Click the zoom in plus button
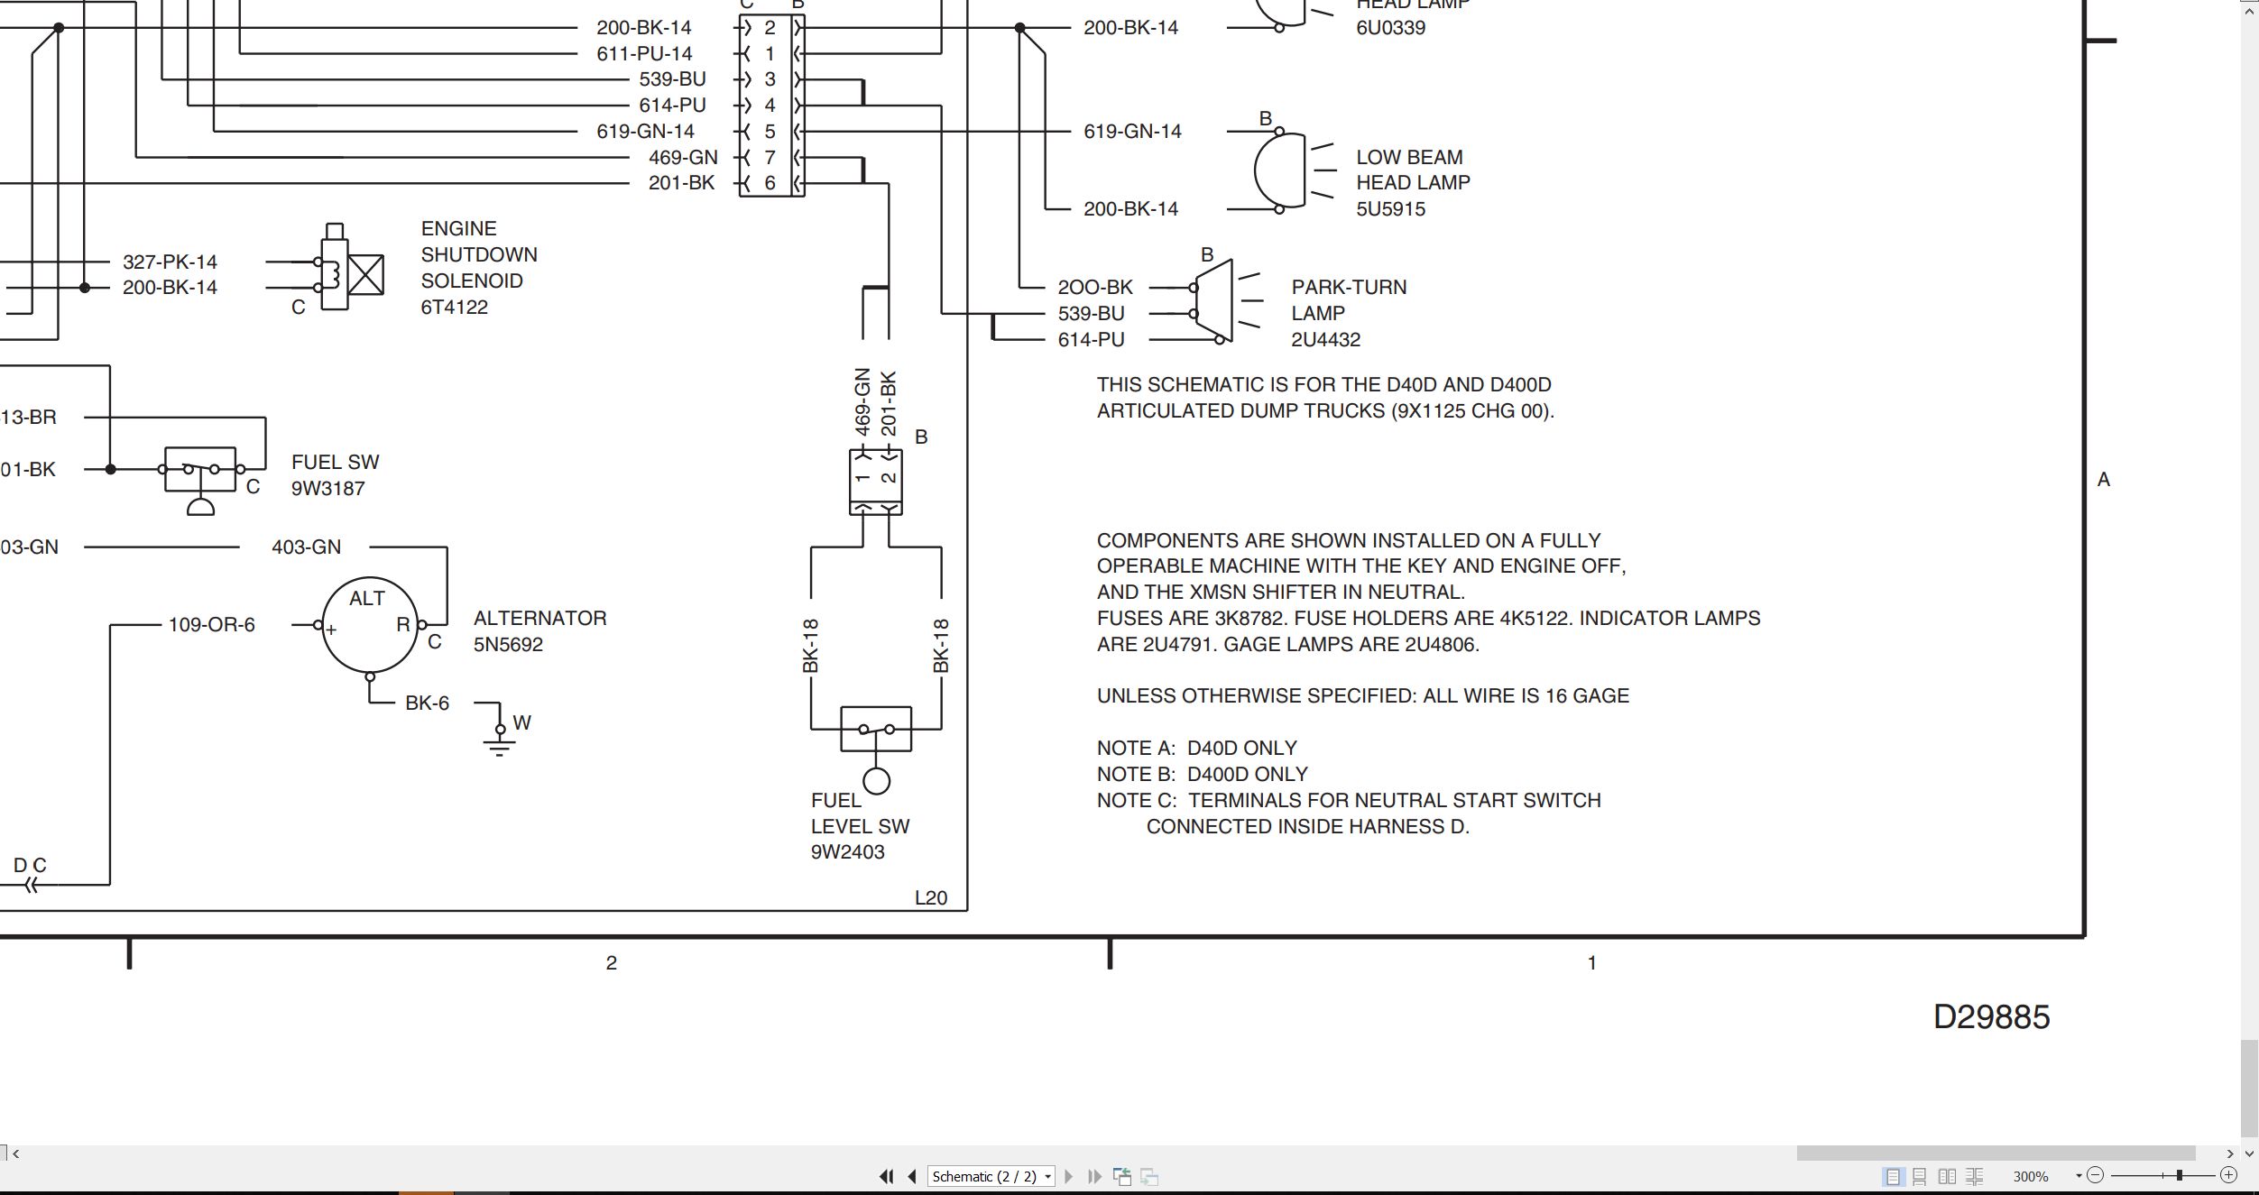The width and height of the screenshot is (2259, 1195). pyautogui.click(x=2228, y=1175)
